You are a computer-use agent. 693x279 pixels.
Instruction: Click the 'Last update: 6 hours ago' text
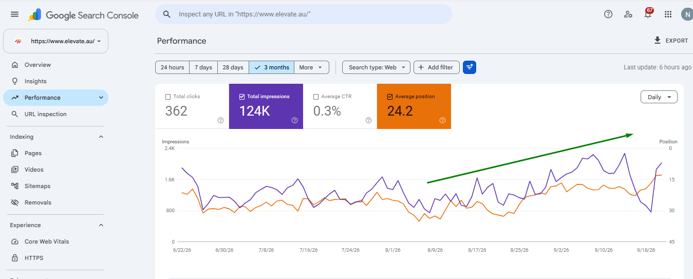click(658, 67)
